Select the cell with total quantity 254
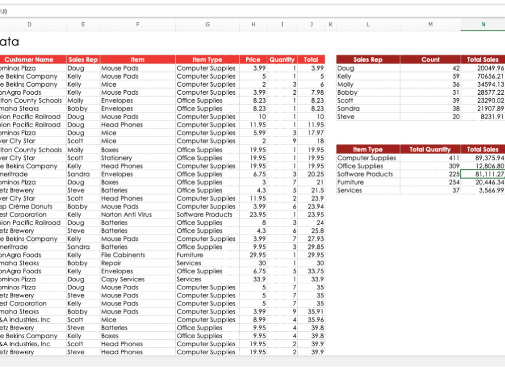Viewport: 505px width, 378px height. (x=430, y=182)
